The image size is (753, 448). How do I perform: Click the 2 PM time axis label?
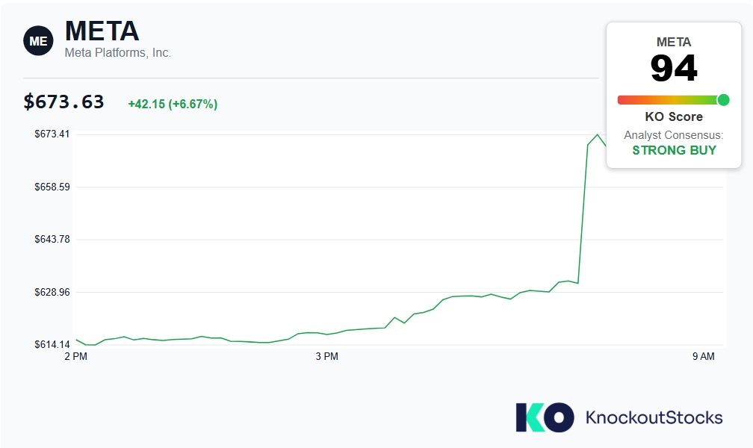[x=76, y=356]
